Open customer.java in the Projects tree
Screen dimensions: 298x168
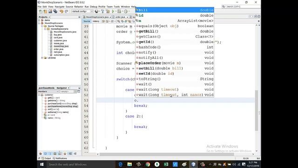click(x=60, y=41)
